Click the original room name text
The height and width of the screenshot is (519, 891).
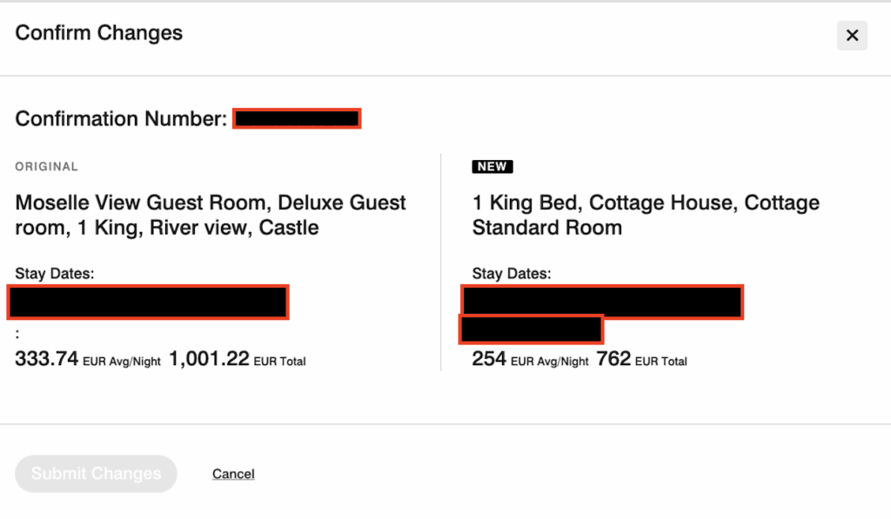[x=209, y=215]
